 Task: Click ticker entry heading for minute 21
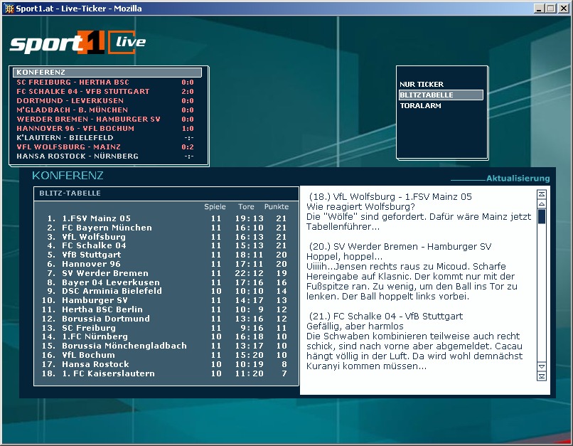tap(386, 317)
